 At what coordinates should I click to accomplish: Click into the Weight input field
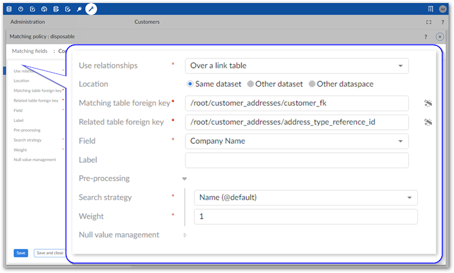[305, 216]
